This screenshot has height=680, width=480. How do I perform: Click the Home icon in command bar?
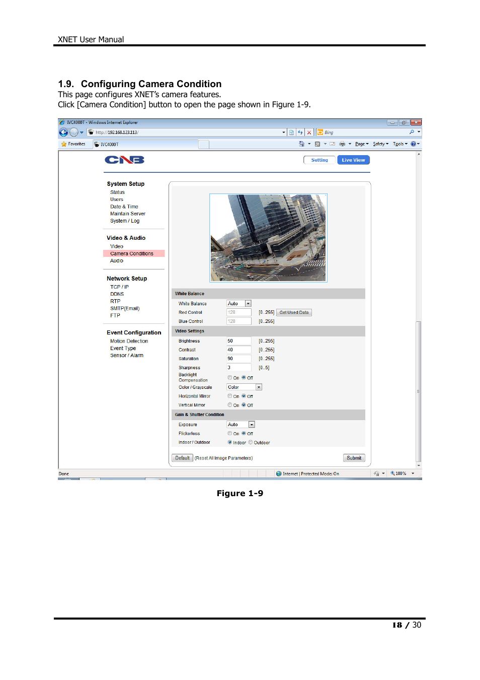tap(301, 144)
